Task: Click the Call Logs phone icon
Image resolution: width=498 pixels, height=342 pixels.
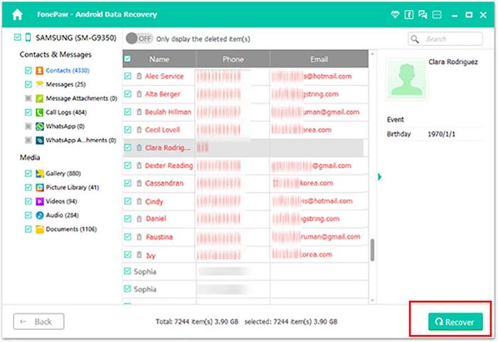Action: tap(39, 113)
